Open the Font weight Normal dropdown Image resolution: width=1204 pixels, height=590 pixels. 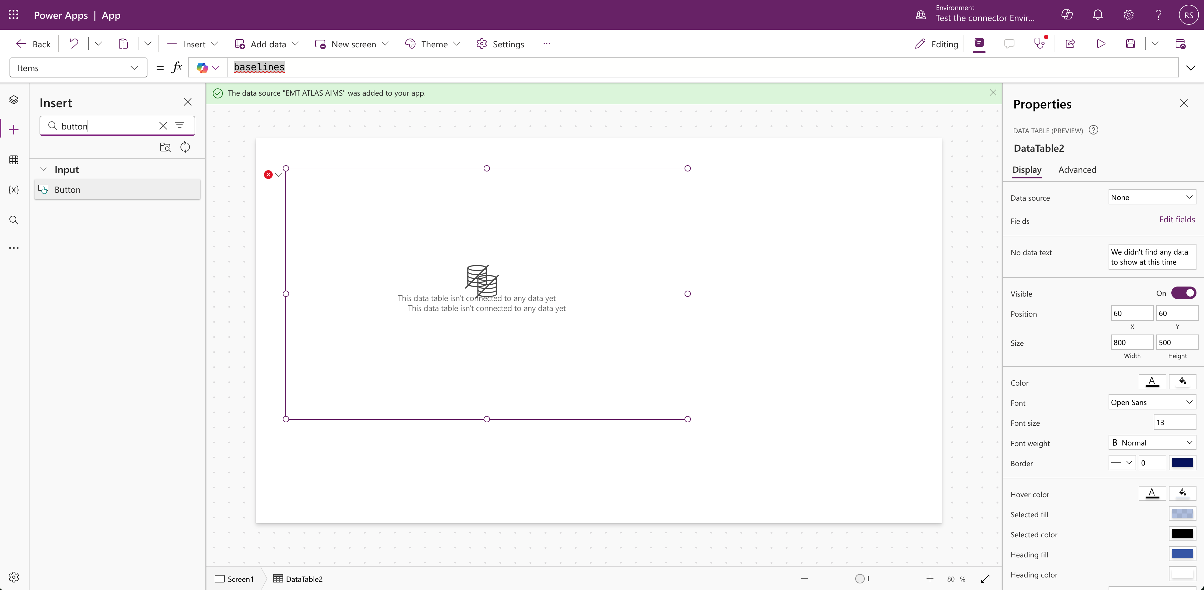[x=1152, y=443]
